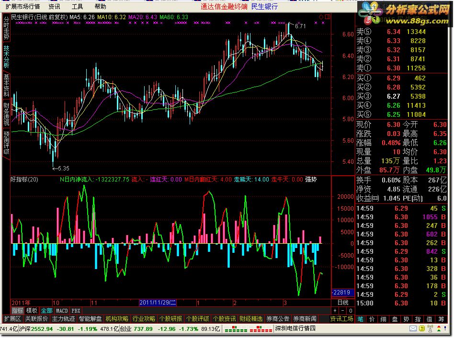This screenshot has width=454, height=338.
Task: Click the split-pane square icon on chart
Action: click(x=328, y=17)
